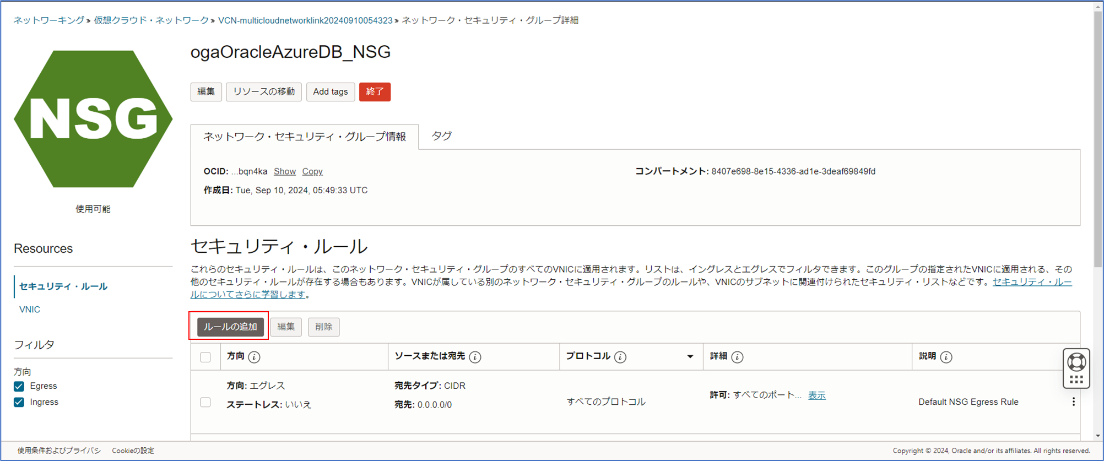Screen dimensions: 1104x461
Task: Click the ogaOracleAzureDB_NSG title text
Action: (x=290, y=52)
